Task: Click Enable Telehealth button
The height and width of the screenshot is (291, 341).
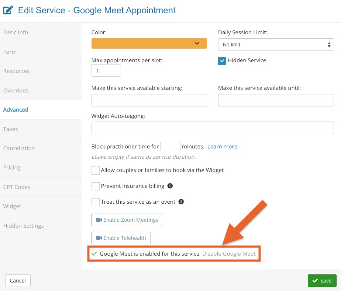Action: point(121,238)
